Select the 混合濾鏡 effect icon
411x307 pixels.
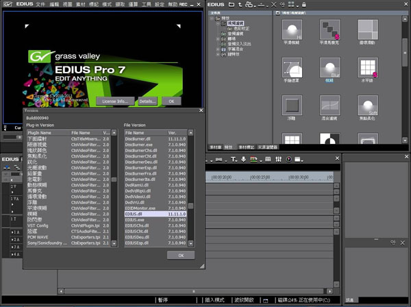(329, 105)
